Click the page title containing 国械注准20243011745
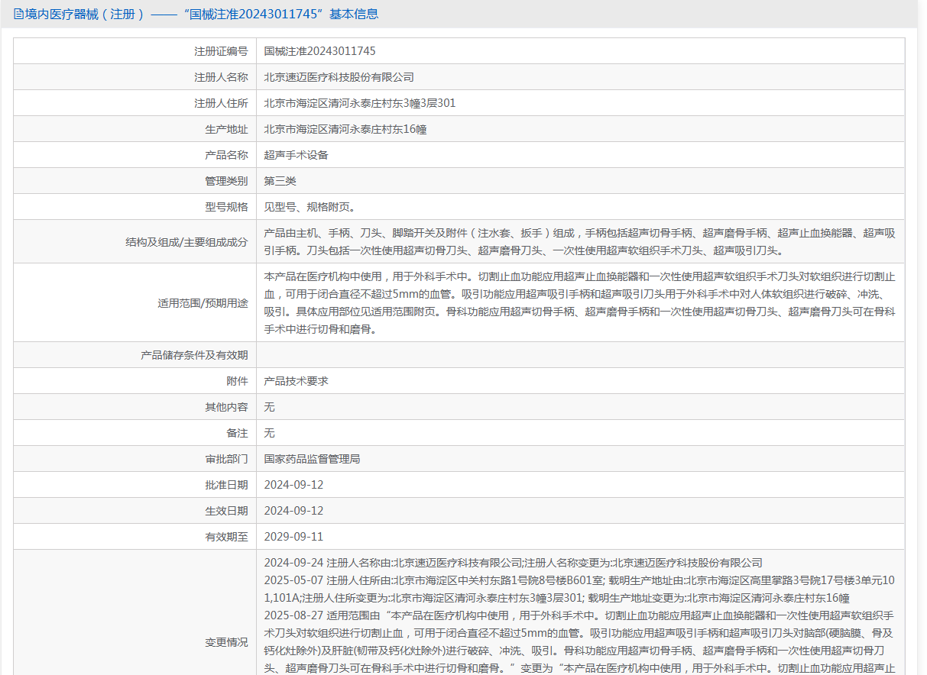Viewport: 927px width, 675px height. tap(202, 14)
